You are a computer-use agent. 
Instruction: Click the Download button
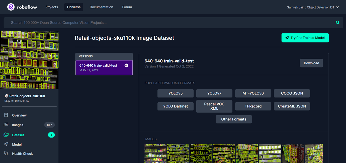tap(311, 63)
